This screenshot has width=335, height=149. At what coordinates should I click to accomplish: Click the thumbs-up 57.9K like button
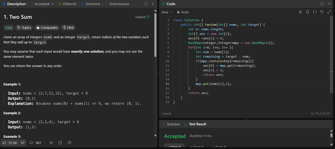(10, 143)
